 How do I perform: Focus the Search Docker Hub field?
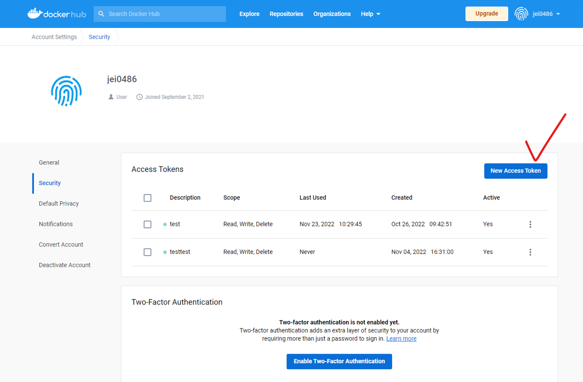coord(160,14)
